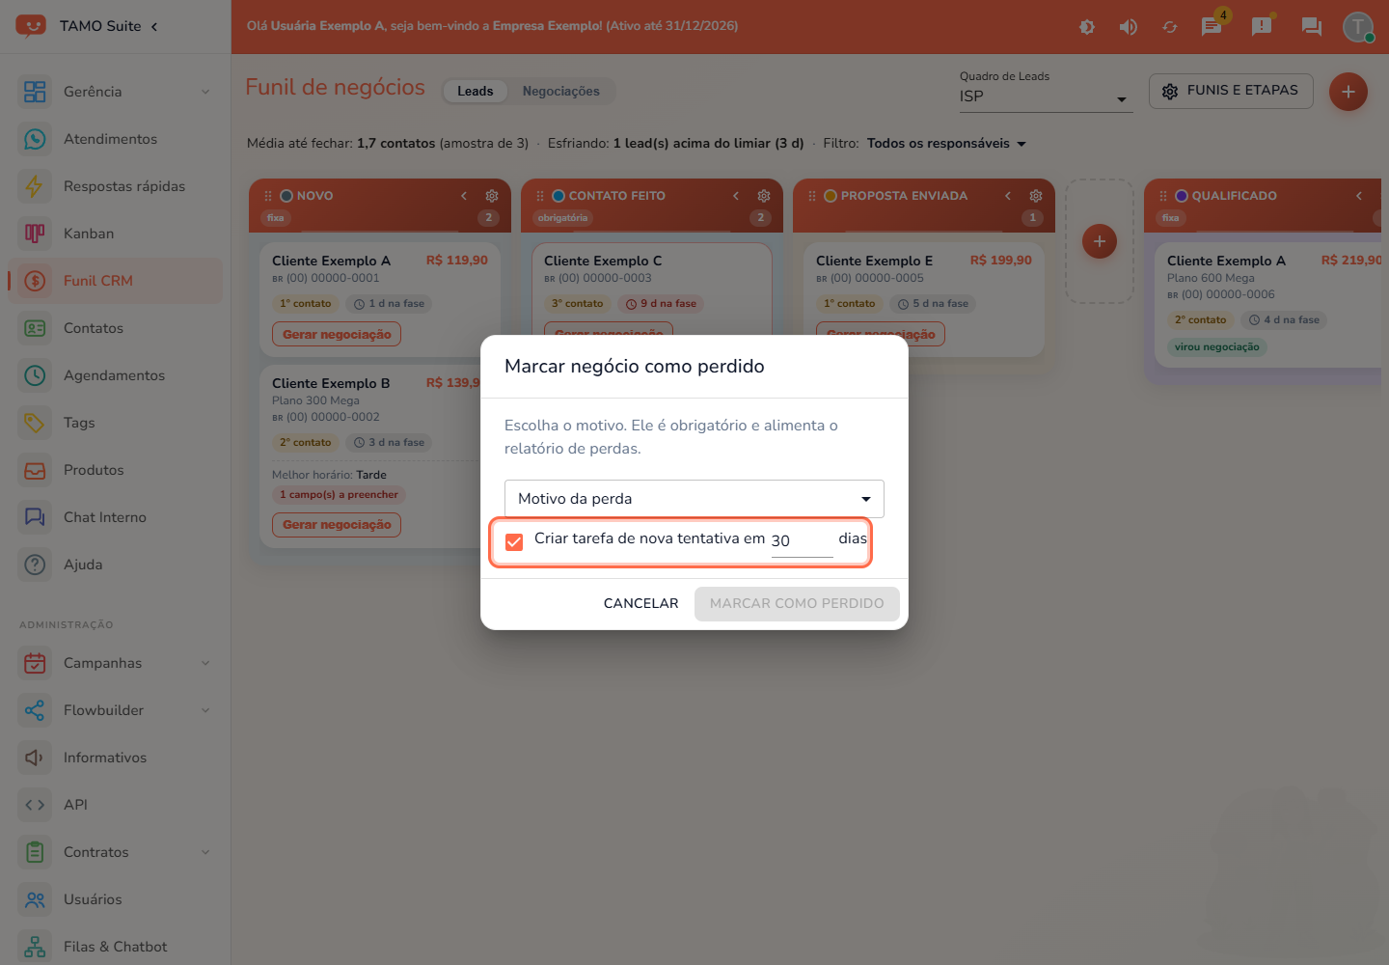Select Funil CRM in the sidebar
The width and height of the screenshot is (1389, 965).
point(116,281)
